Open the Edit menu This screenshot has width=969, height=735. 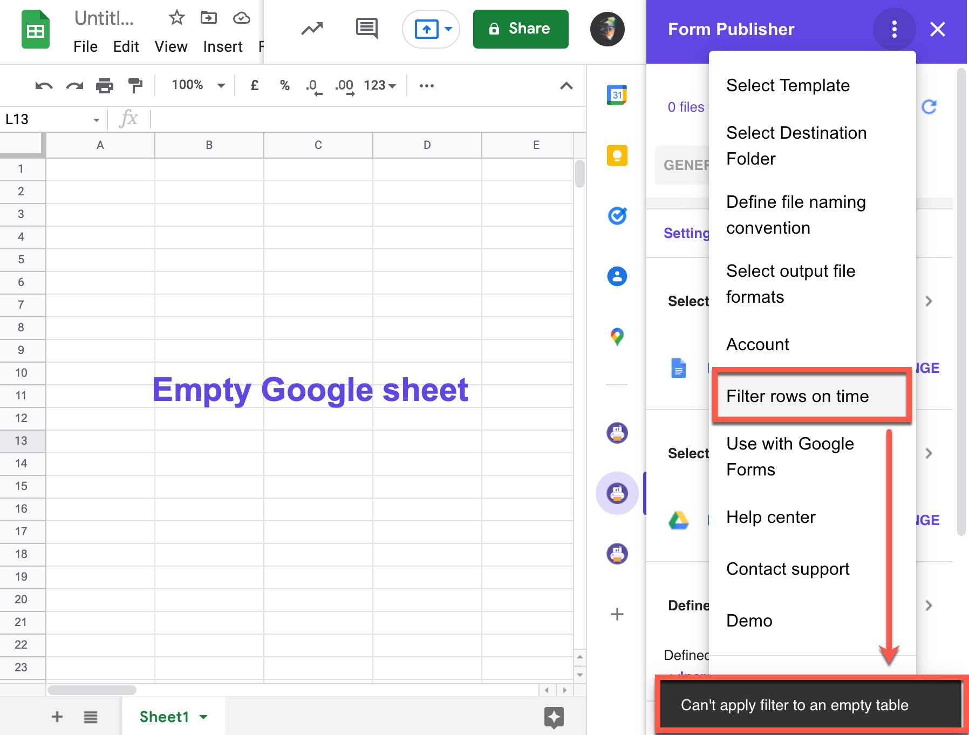(x=126, y=47)
